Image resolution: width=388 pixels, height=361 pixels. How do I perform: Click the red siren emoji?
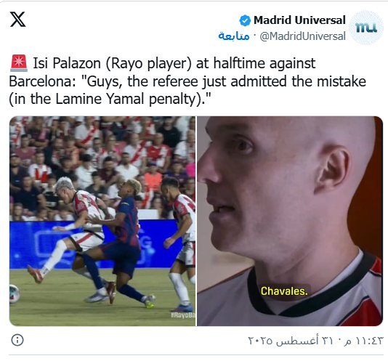(x=19, y=63)
